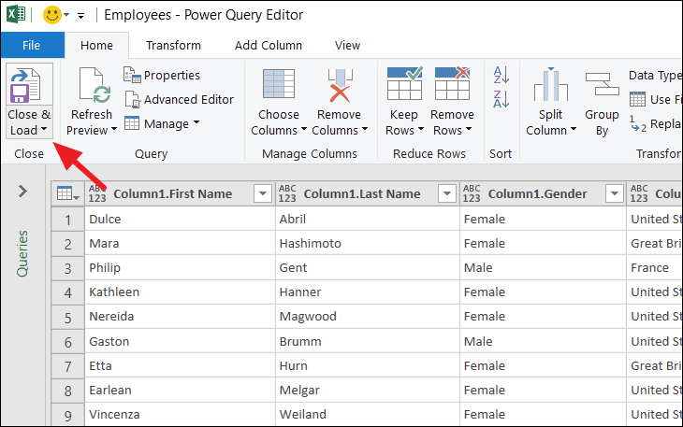Switch to the Transform tab
This screenshot has height=427, width=683.
173,45
